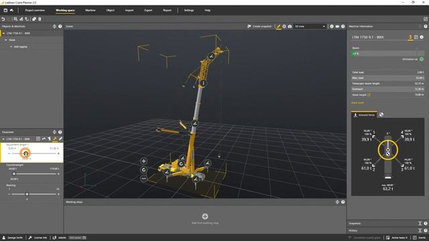
Task: Open the more options ellipsis in 3D scene
Action: pyautogui.click(x=143, y=179)
